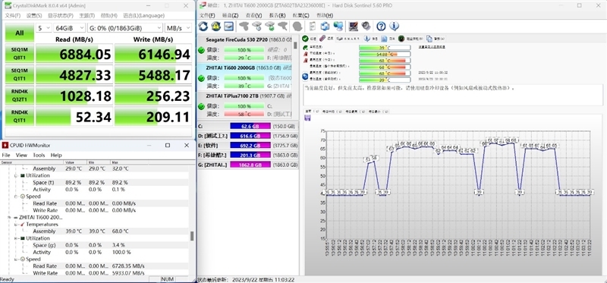Screen dimensions: 607x283
Task: Click the yellow warning alert toolbar icon
Action: click(x=216, y=27)
